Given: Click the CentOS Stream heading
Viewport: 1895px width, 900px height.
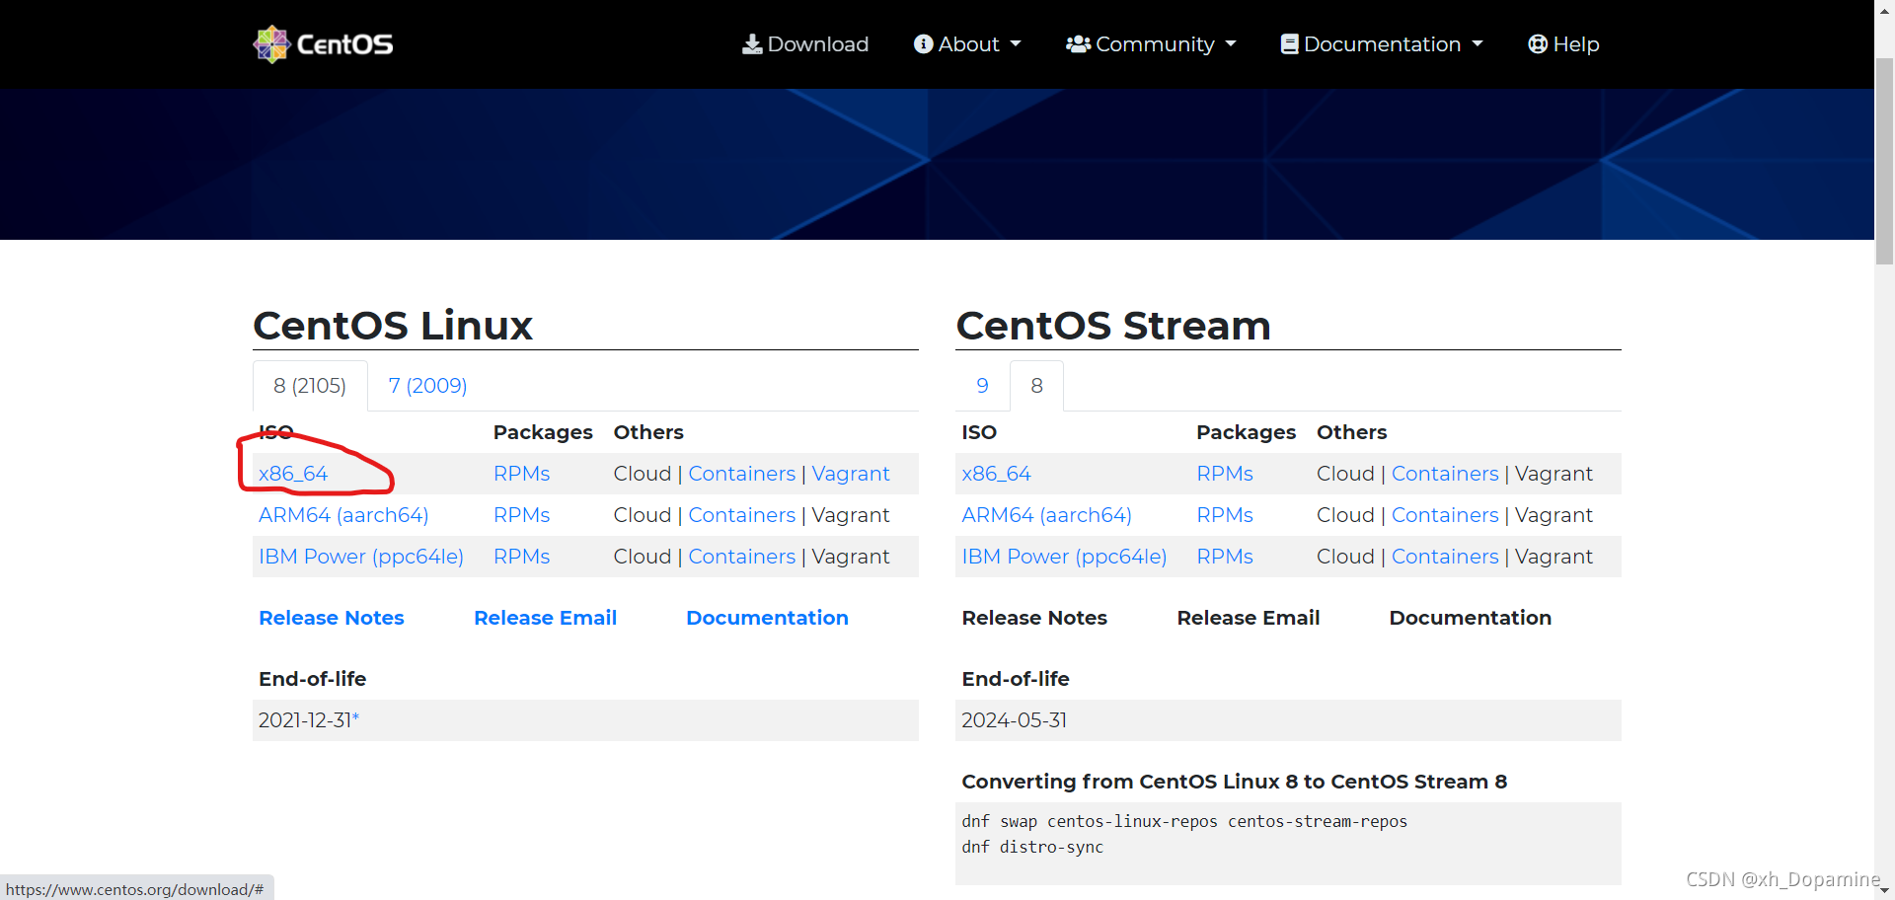Looking at the screenshot, I should [x=1113, y=326].
